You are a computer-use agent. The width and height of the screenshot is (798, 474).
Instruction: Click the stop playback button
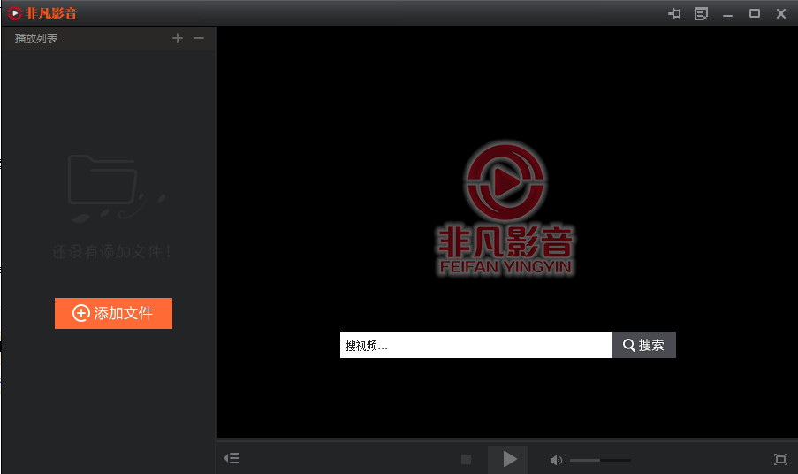(x=466, y=459)
